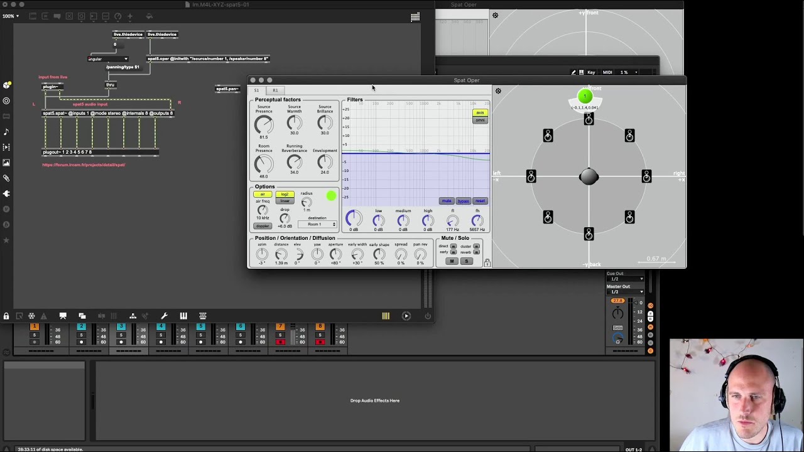Open the object hierarchy tree icon
The image size is (804, 452).
click(133, 316)
